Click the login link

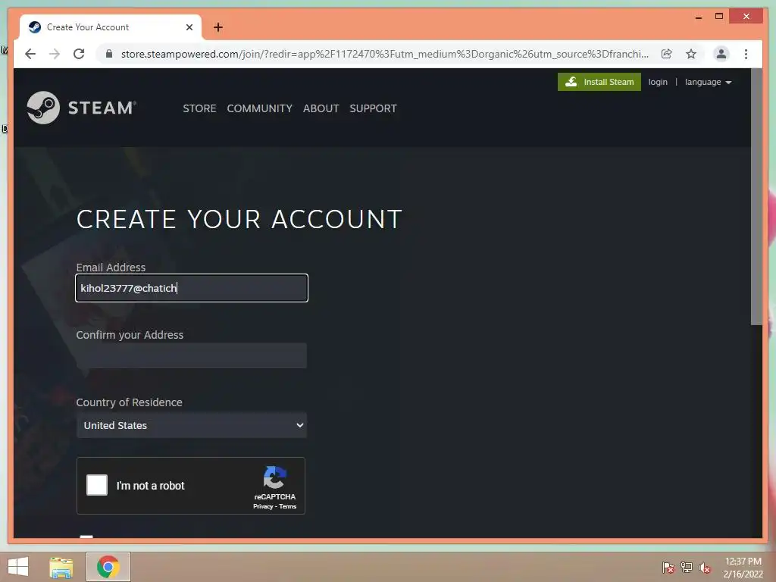point(658,82)
